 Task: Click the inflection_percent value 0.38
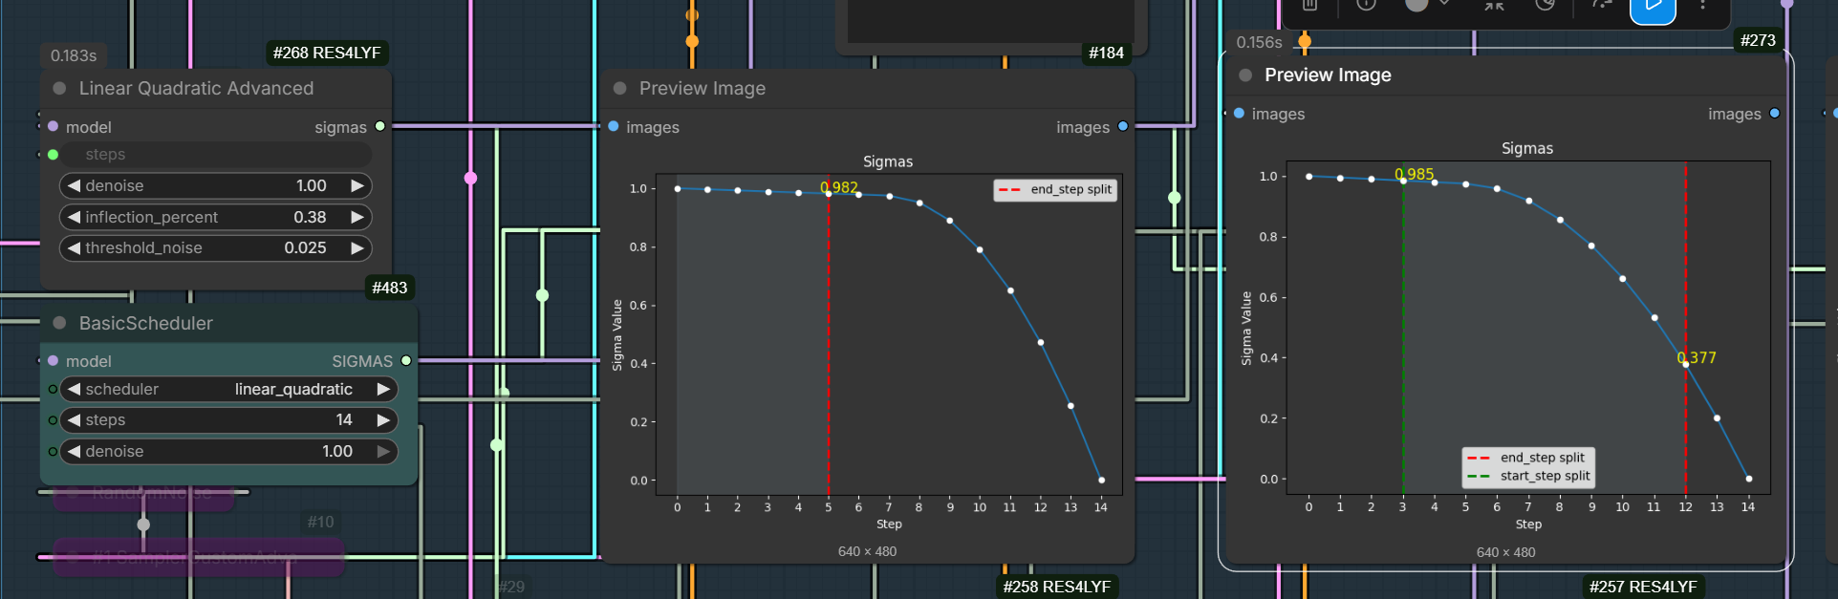310,217
